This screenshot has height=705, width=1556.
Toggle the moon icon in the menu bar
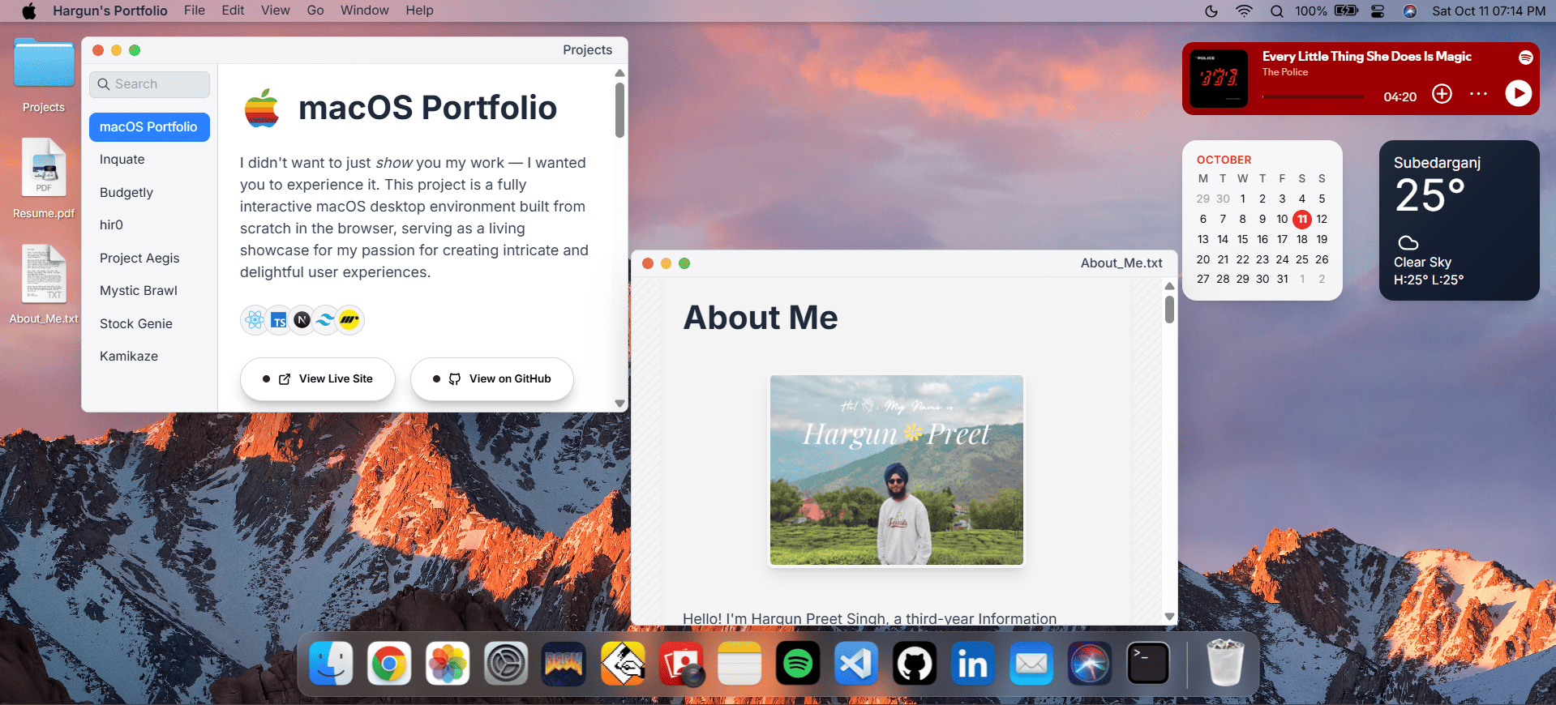(x=1211, y=11)
